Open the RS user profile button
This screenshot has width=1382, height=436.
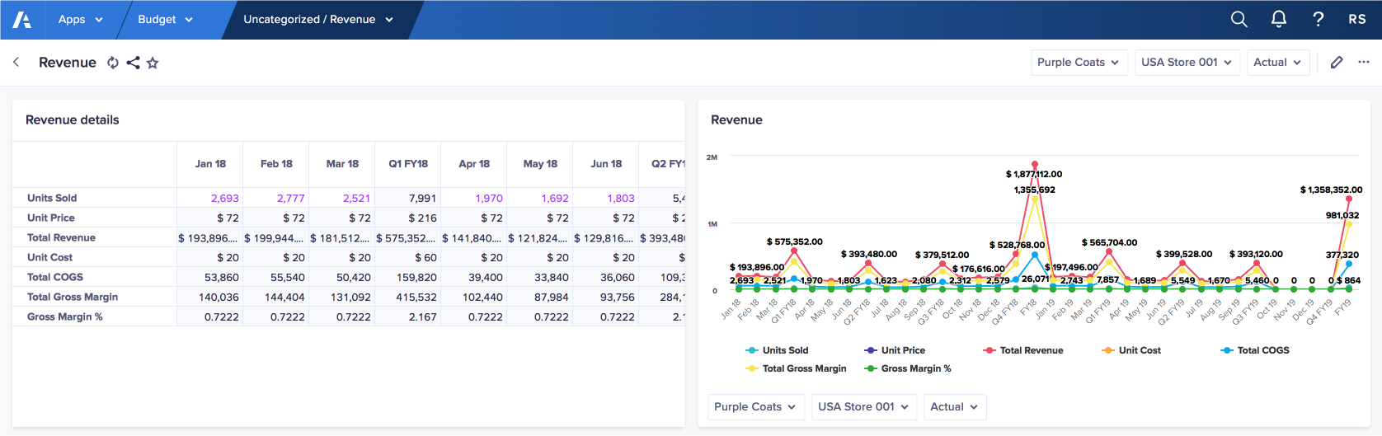click(1356, 19)
